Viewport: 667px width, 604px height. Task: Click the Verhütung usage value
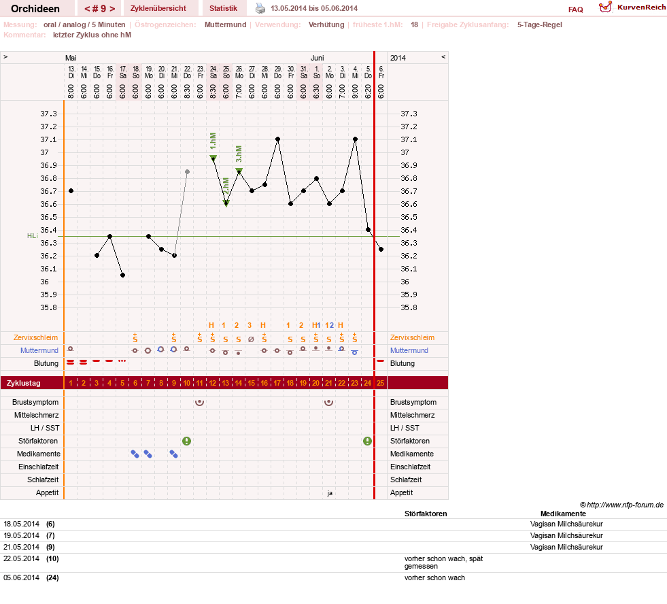point(326,24)
